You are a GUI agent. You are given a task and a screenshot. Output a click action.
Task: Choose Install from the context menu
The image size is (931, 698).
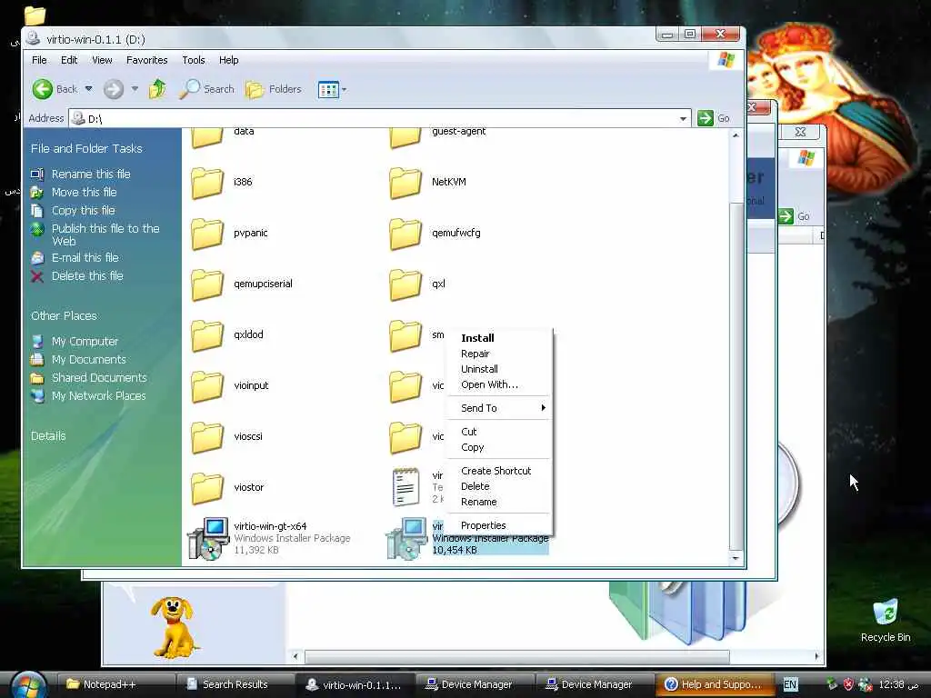pos(499,338)
